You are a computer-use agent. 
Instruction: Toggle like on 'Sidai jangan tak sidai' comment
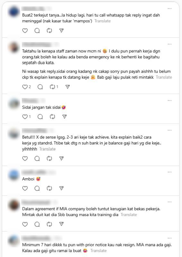(25, 117)
